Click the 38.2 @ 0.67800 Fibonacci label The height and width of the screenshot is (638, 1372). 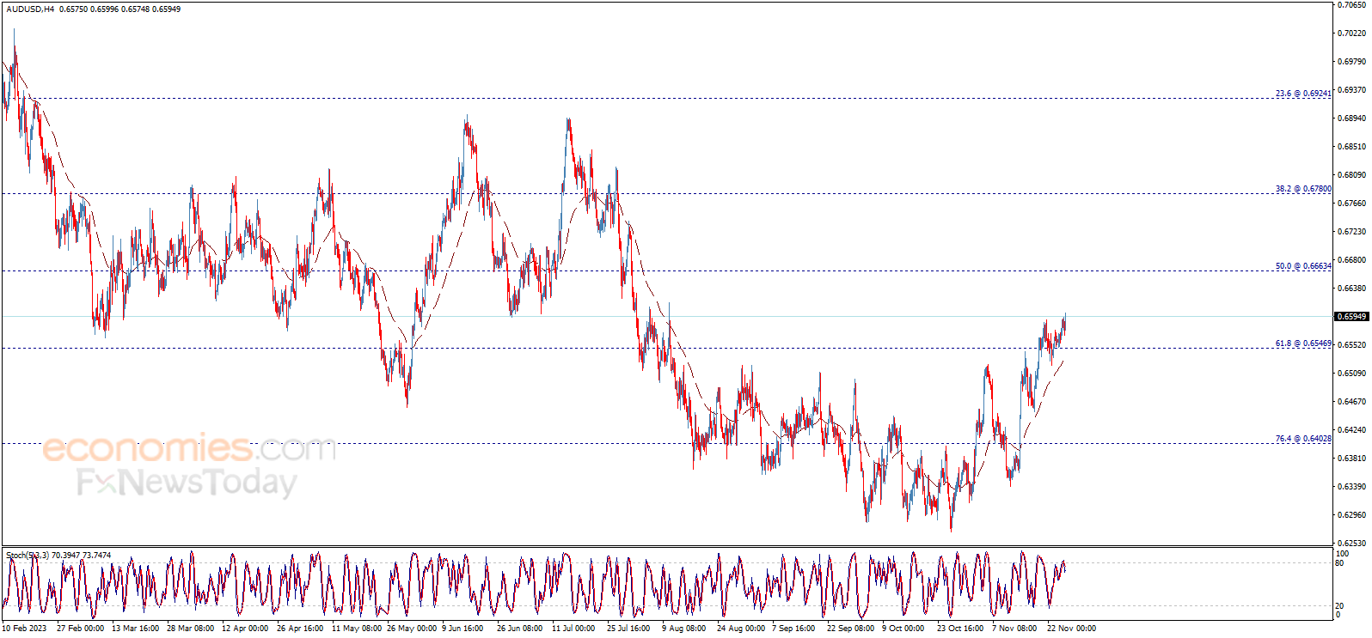(1303, 188)
